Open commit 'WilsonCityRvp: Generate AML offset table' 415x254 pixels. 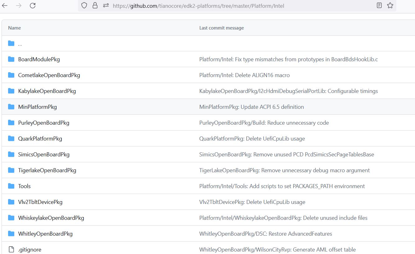point(277,249)
